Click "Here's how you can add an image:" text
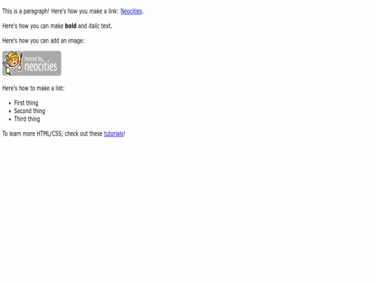This screenshot has height=283, width=377. pos(43,41)
